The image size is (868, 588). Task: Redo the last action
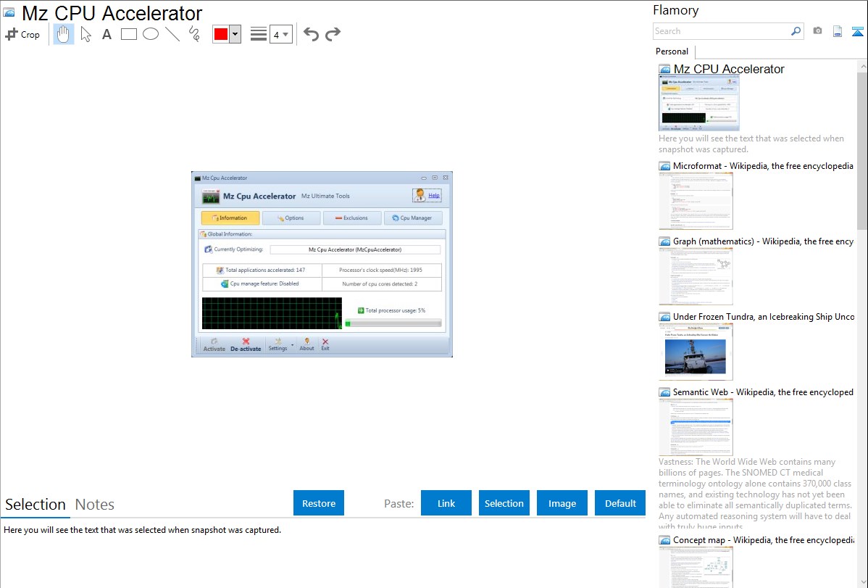(333, 34)
